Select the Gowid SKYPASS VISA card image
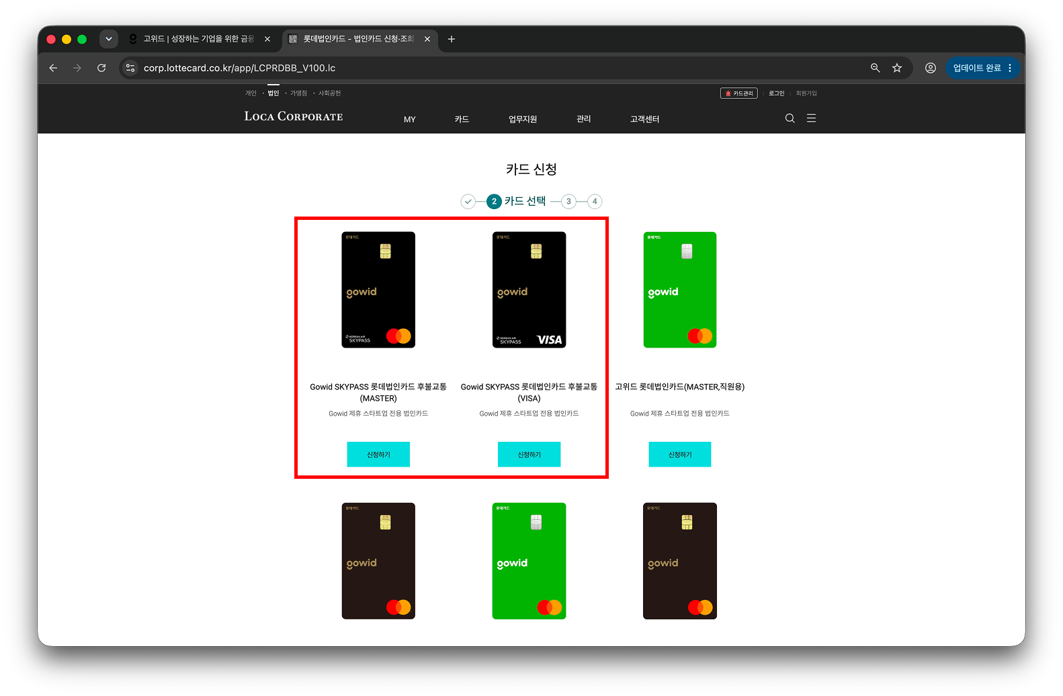 [529, 290]
